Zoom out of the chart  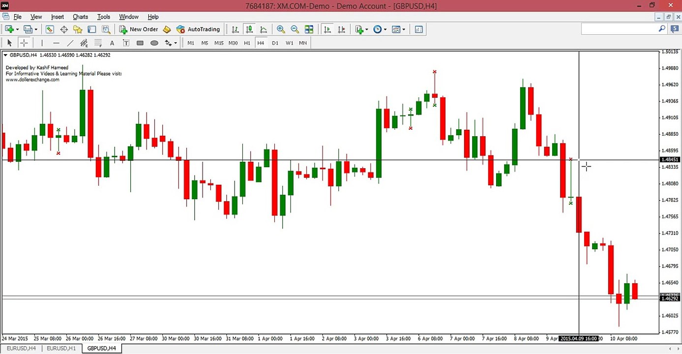(x=295, y=29)
